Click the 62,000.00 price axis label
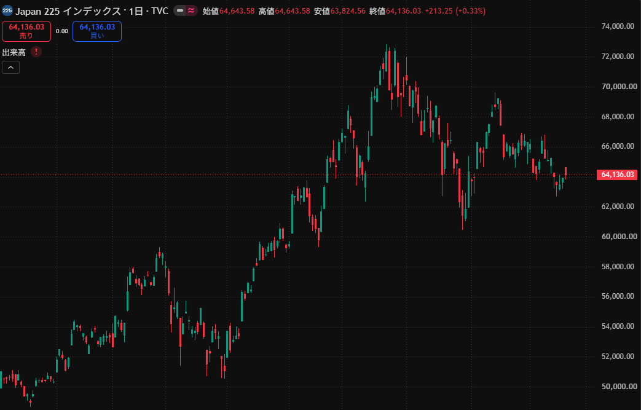The width and height of the screenshot is (641, 410). [618, 207]
